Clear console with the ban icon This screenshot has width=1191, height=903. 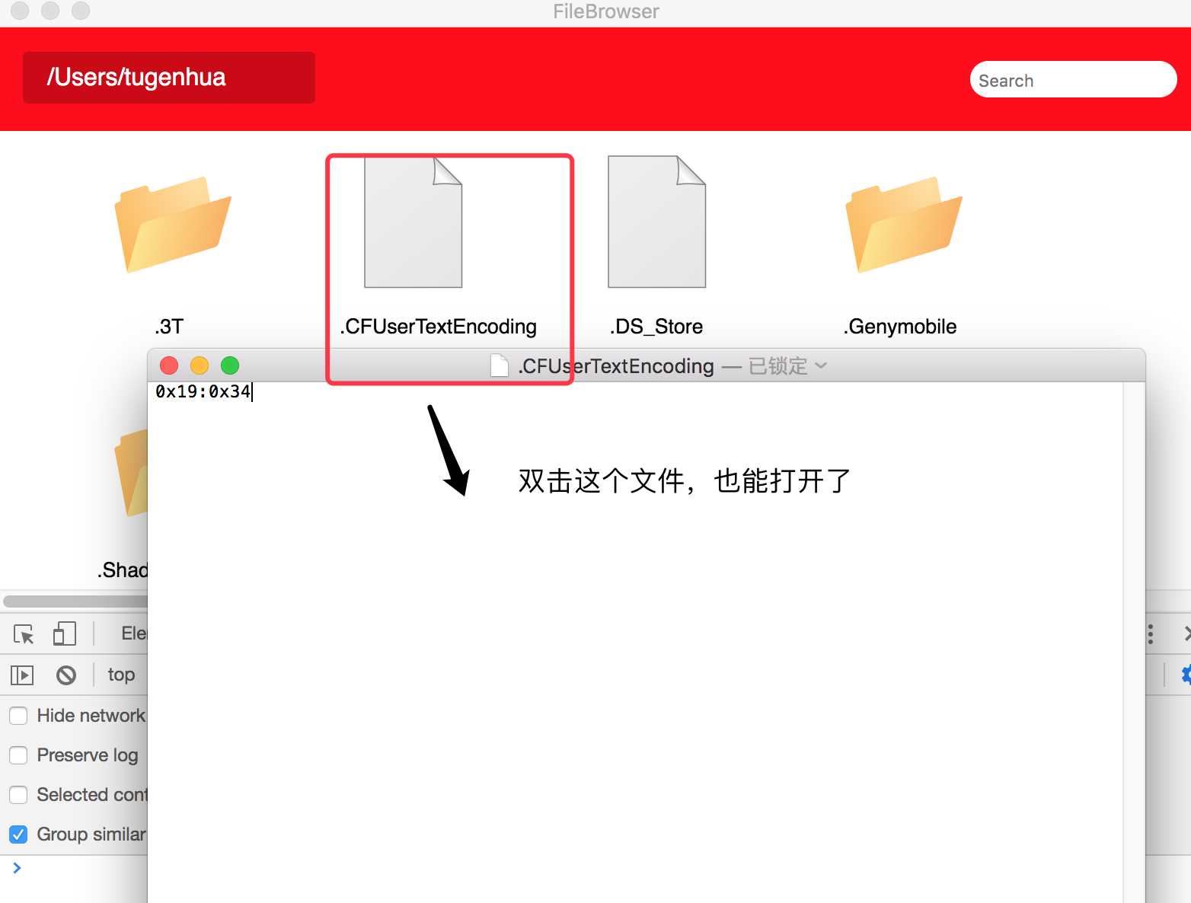pos(66,675)
